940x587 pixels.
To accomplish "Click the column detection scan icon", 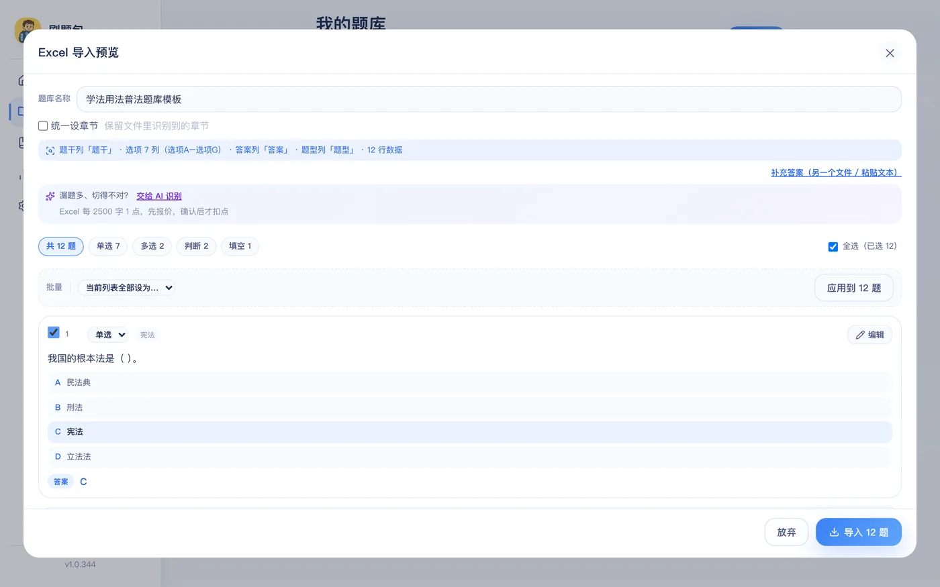I will 50,150.
